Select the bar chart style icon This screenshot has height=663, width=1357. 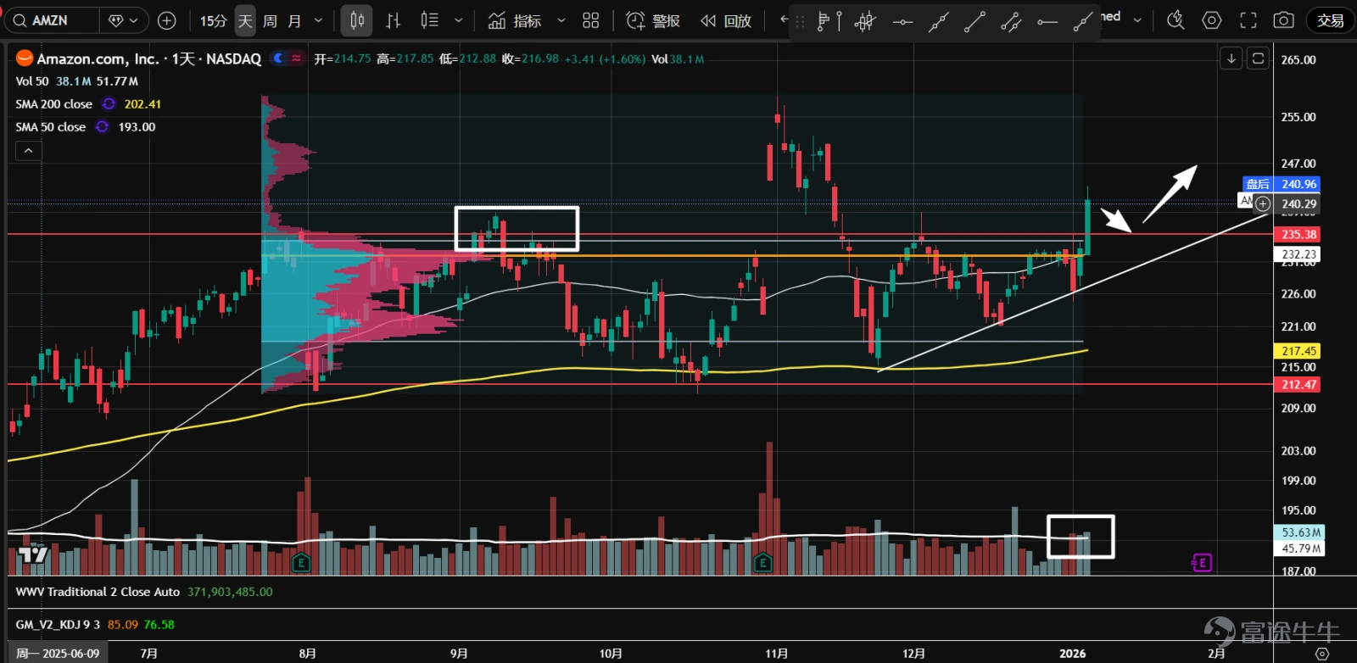pos(394,20)
